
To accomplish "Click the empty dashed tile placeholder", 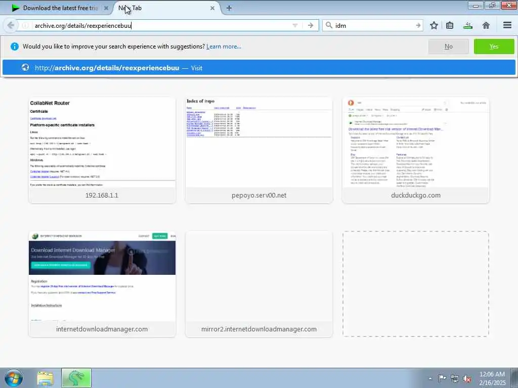I will 416,284.
